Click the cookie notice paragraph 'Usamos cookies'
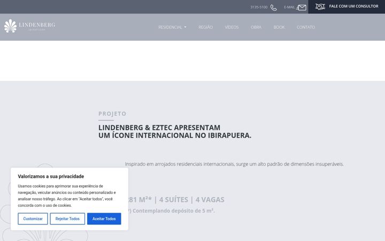 click(67, 196)
